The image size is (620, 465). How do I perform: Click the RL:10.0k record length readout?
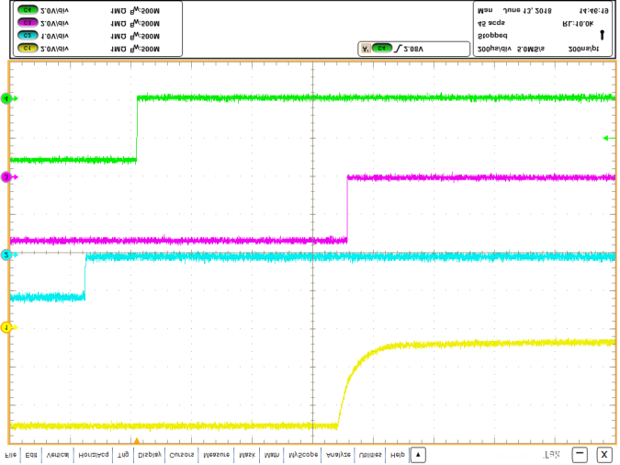point(578,24)
